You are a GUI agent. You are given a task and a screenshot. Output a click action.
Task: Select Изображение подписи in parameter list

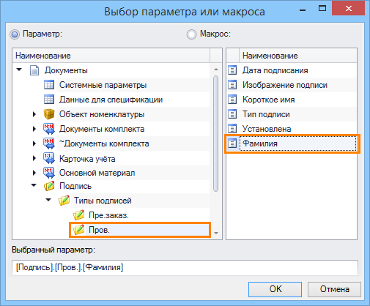(x=285, y=85)
